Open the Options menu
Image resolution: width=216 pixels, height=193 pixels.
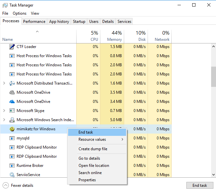pyautogui.click(x=20, y=13)
